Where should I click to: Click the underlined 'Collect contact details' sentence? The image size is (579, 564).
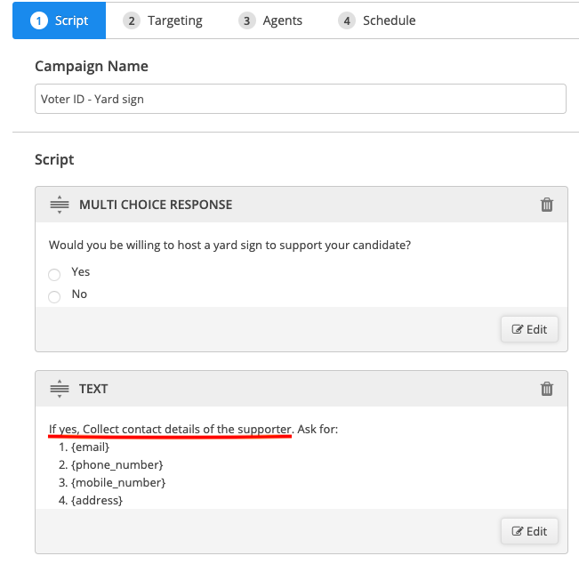171,429
